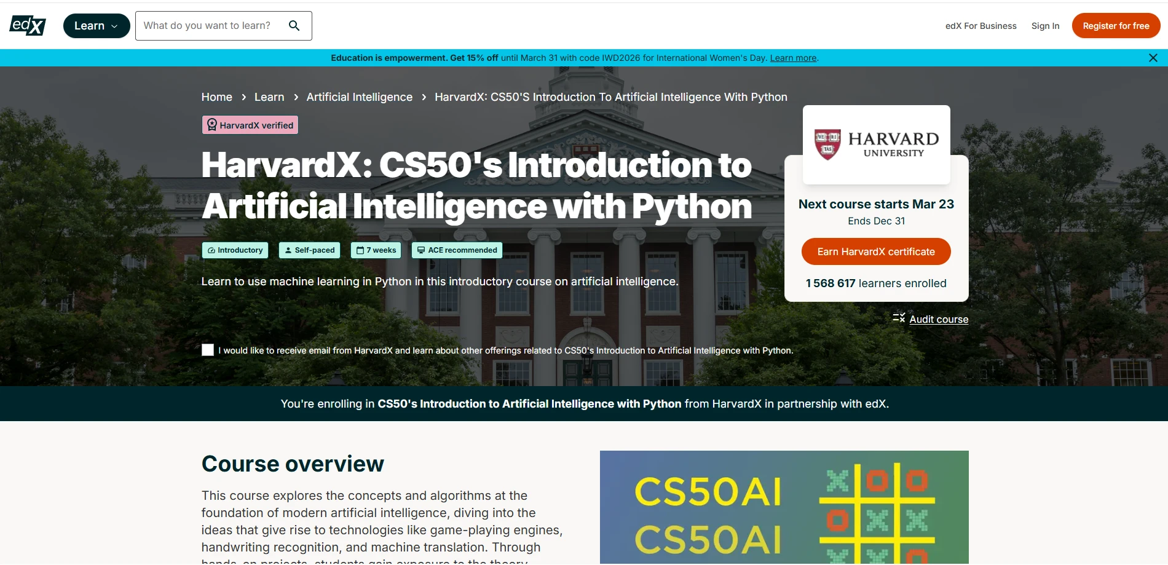1168x565 pixels.
Task: Dismiss the International Women's Day banner
Action: point(1153,57)
